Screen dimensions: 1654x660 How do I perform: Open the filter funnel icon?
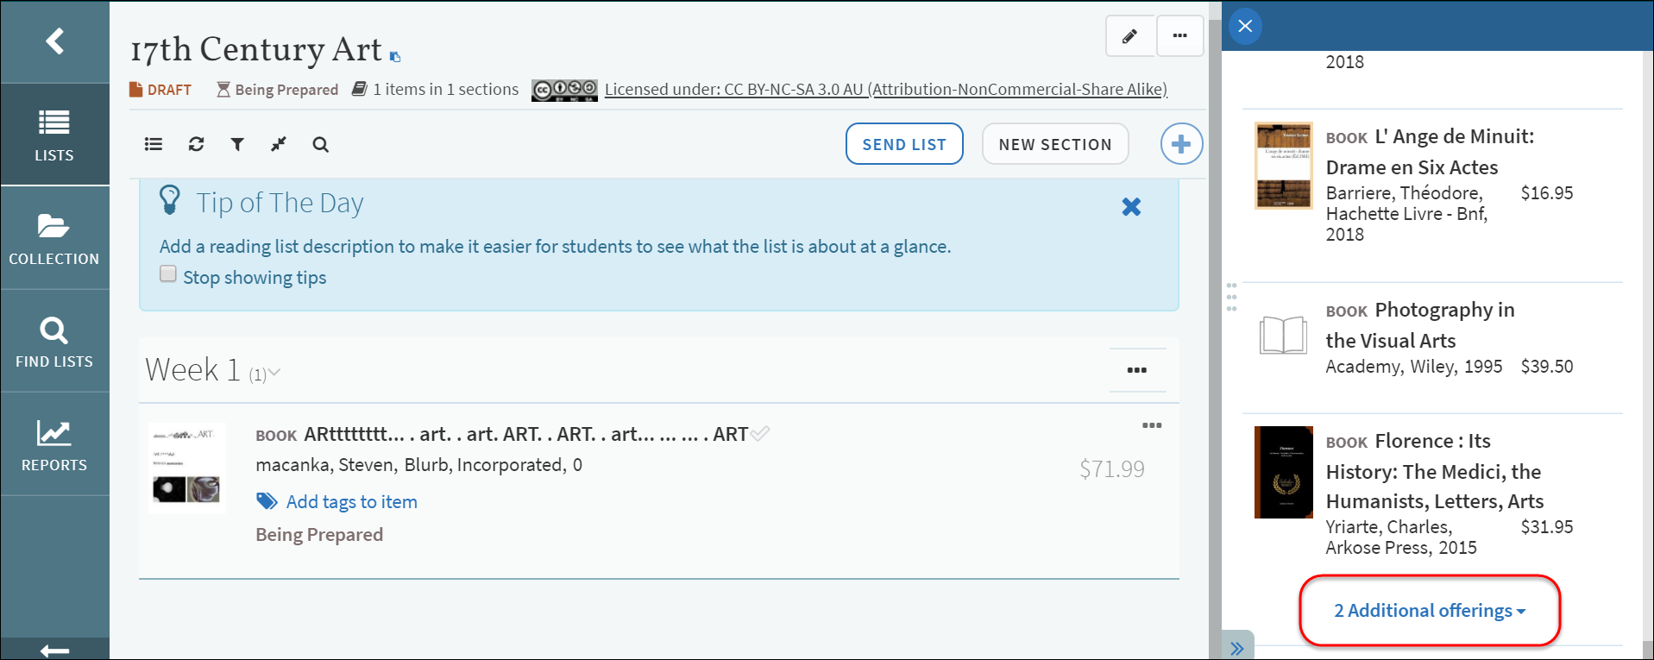click(237, 144)
